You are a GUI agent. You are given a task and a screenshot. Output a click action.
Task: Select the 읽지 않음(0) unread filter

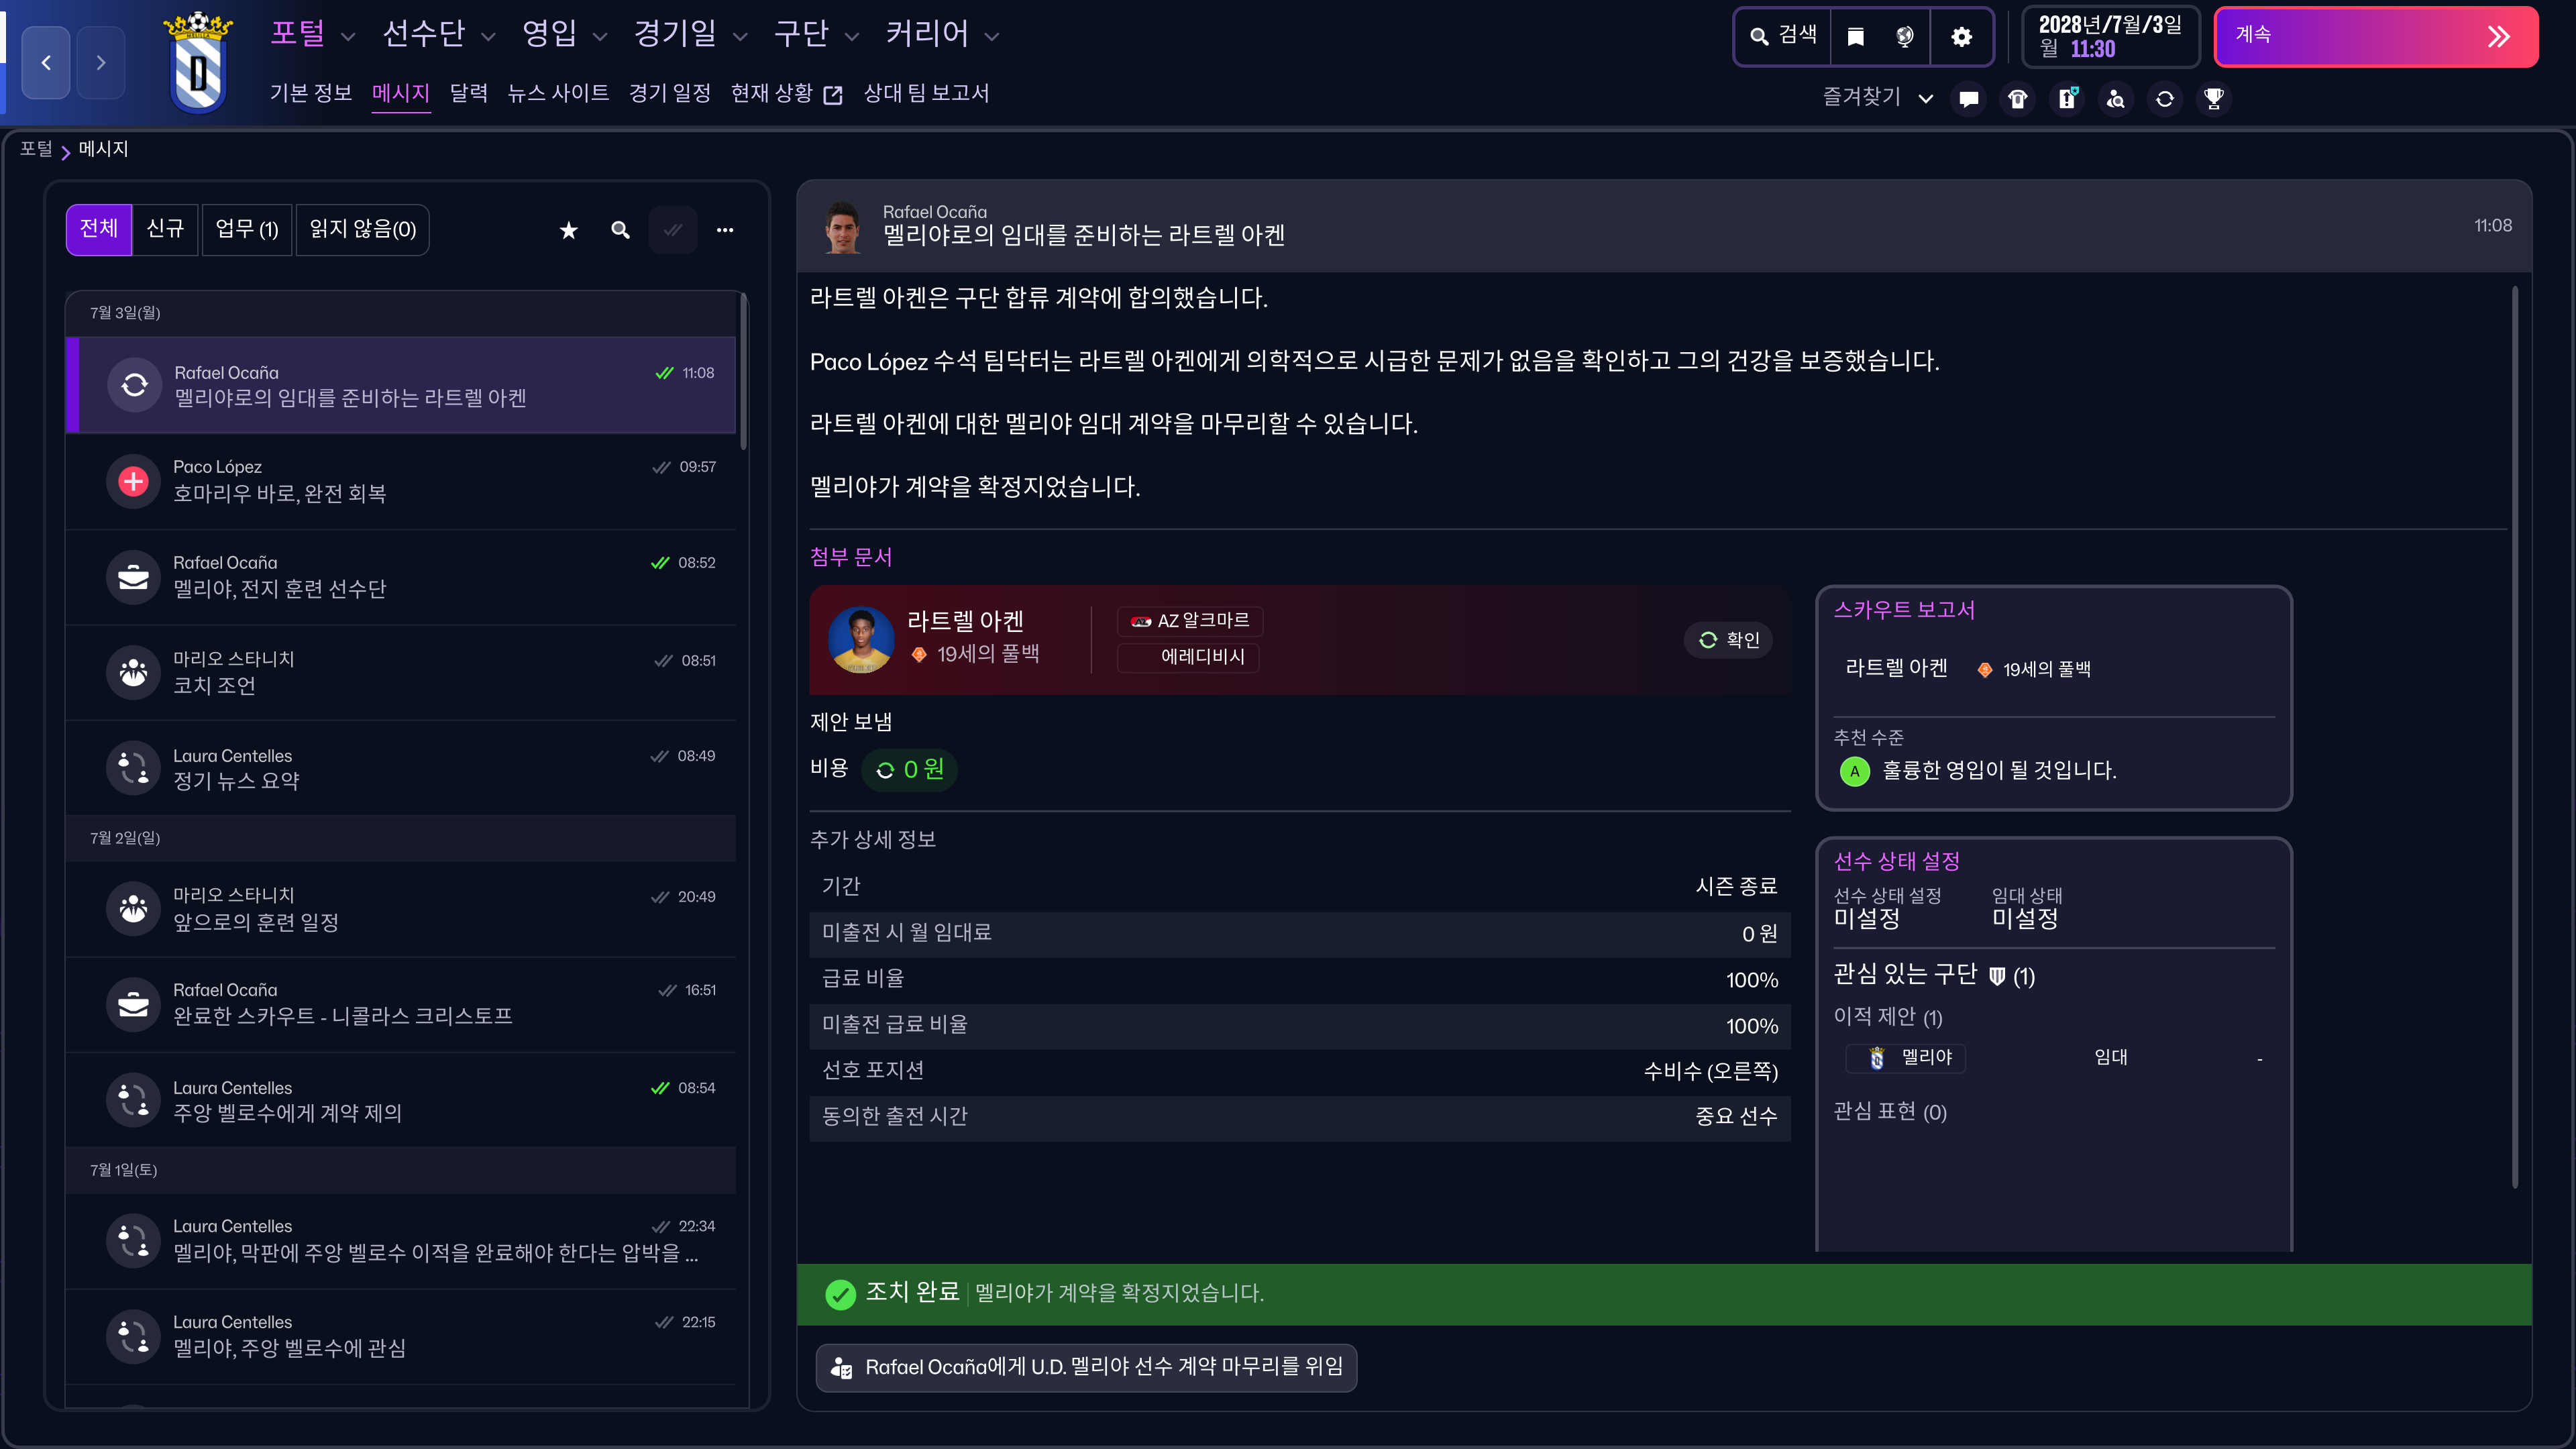[x=362, y=230]
